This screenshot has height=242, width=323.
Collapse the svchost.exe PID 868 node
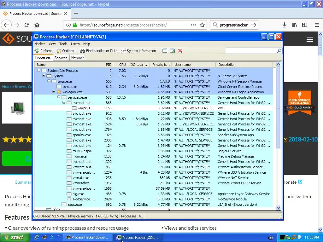click(x=64, y=102)
